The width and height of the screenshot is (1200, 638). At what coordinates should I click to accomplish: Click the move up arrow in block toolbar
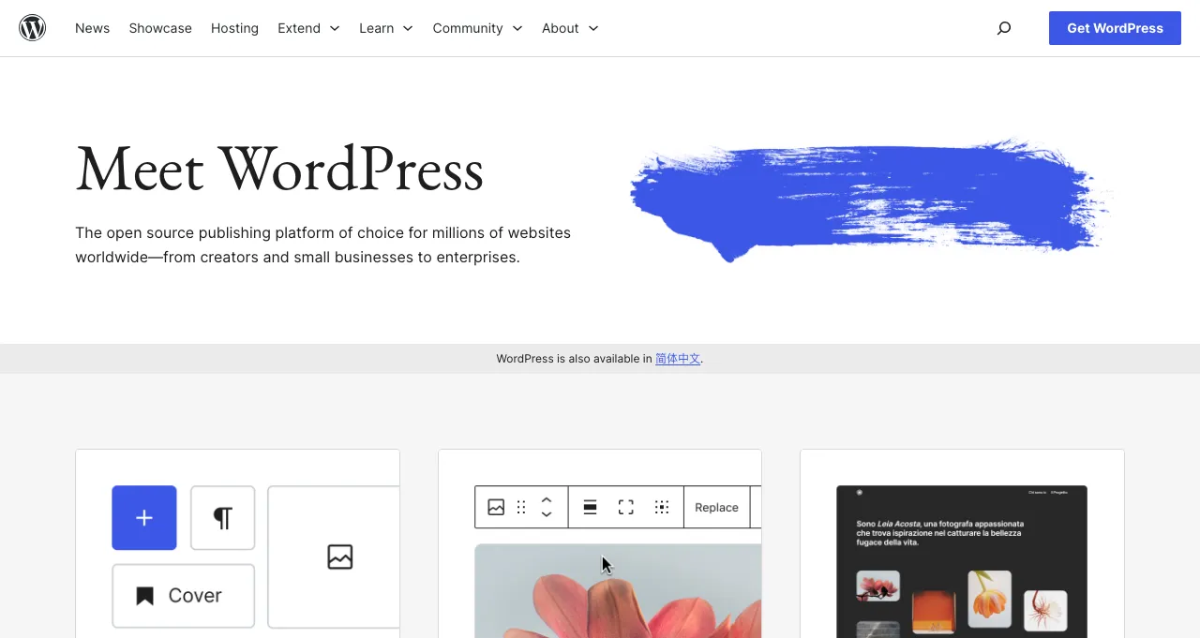(x=547, y=499)
